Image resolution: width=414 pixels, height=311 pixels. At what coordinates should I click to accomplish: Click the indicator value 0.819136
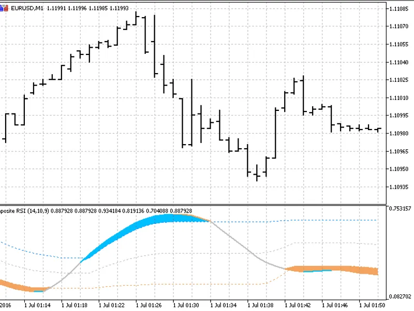point(133,211)
